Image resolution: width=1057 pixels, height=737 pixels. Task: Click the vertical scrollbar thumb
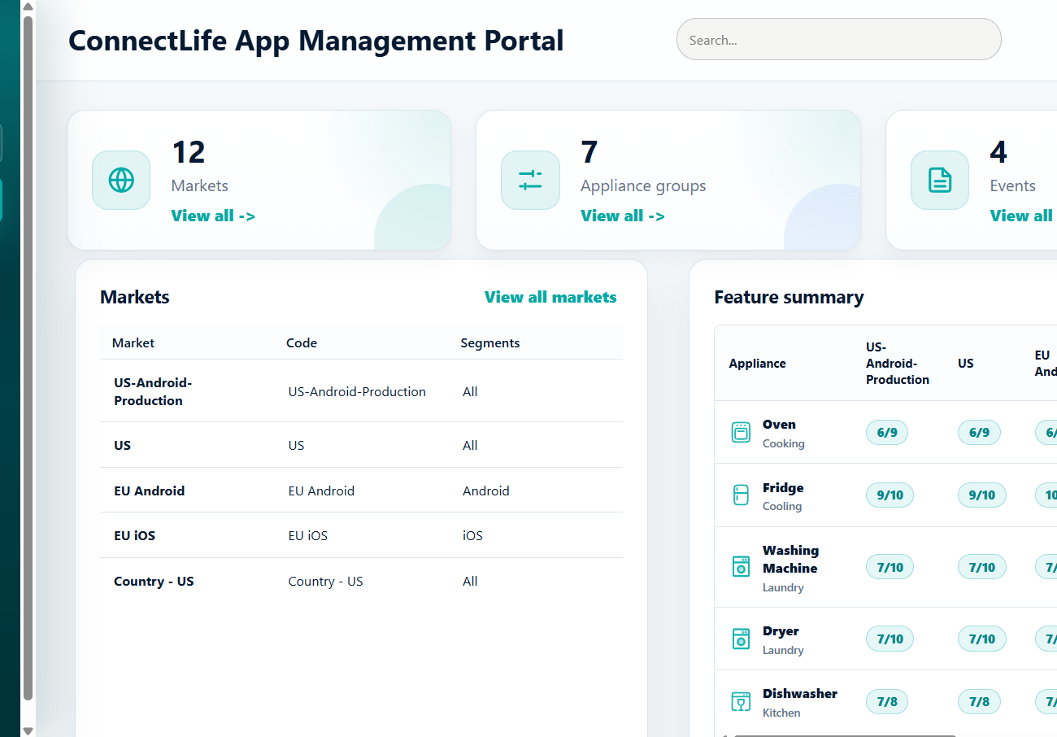pyautogui.click(x=28, y=358)
